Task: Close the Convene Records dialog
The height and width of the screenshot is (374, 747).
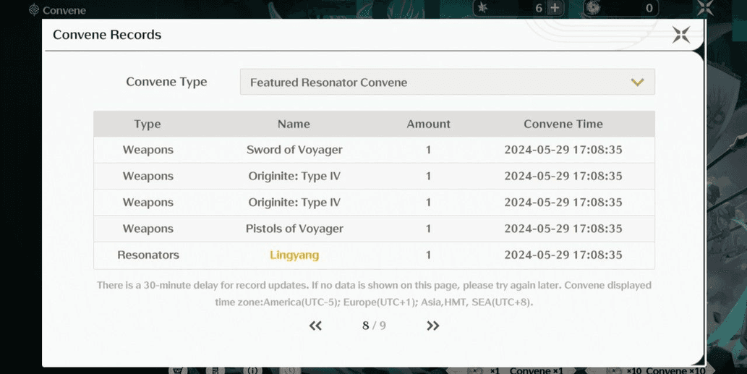Action: [x=680, y=35]
